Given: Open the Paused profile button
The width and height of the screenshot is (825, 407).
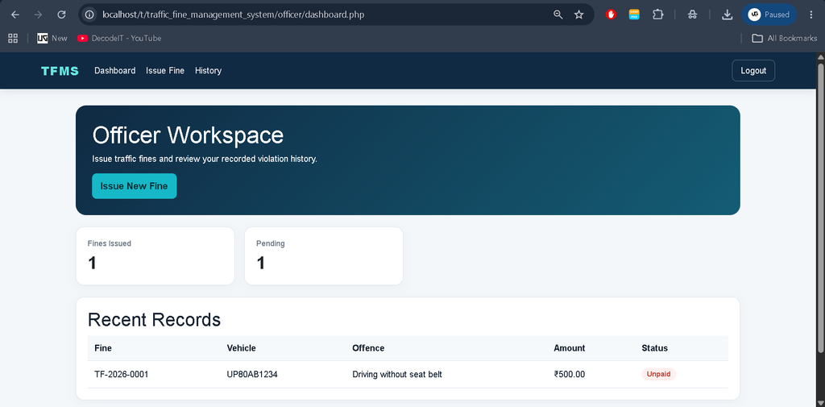Looking at the screenshot, I should click(769, 15).
